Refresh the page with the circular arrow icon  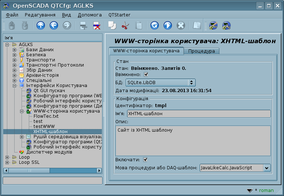tap(154, 25)
